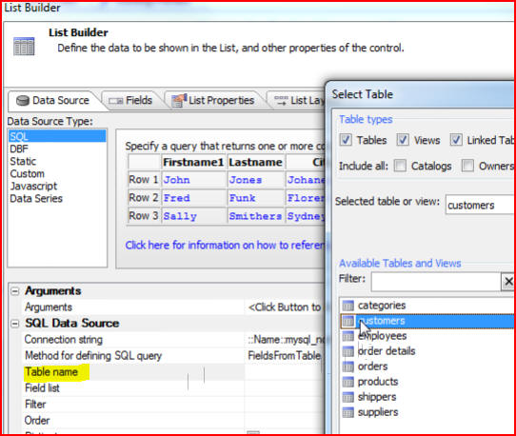Clear the filter with the X button
Viewport: 516px width, 436px height.
[x=508, y=282]
